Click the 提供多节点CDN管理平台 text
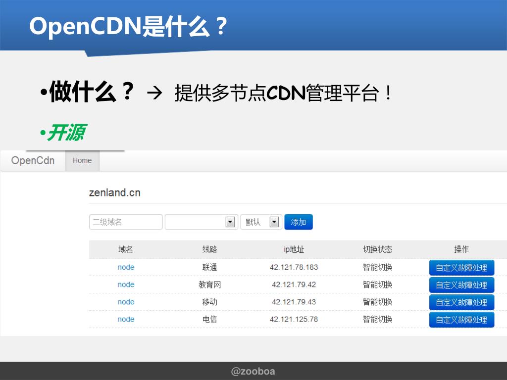Viewport: 507px width, 380px height. pos(276,93)
